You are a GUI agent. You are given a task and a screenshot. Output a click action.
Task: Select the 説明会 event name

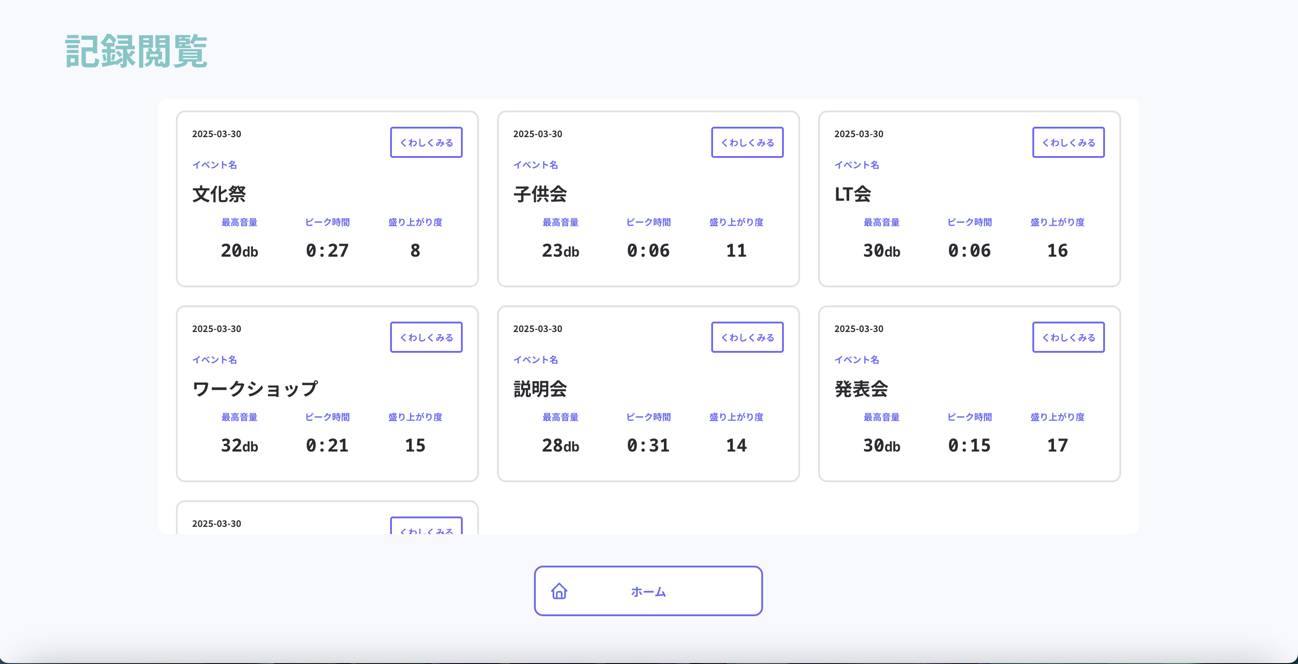tap(540, 389)
